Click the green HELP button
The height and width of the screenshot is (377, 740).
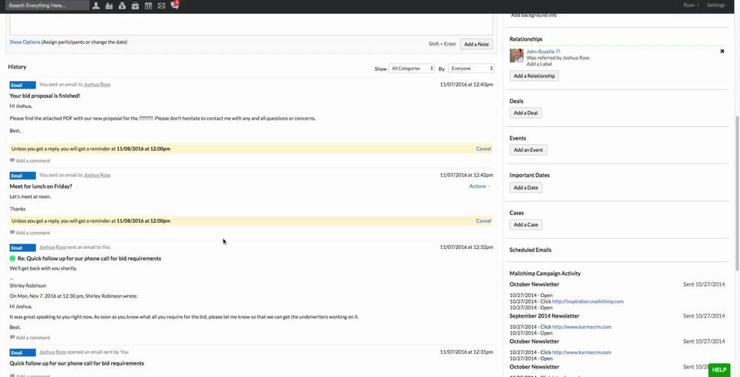point(719,370)
